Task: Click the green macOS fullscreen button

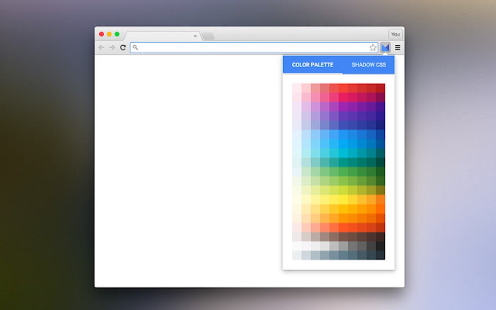Action: click(117, 34)
